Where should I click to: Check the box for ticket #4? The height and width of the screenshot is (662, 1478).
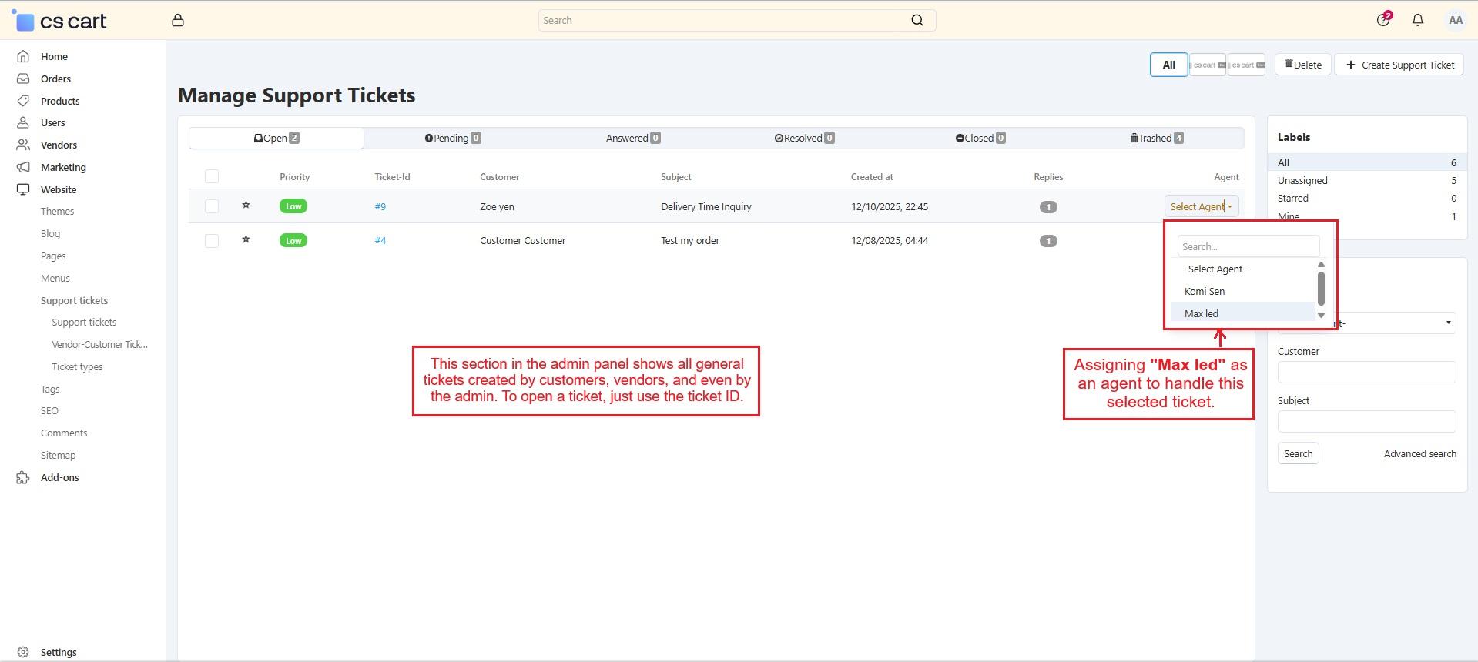coord(212,241)
